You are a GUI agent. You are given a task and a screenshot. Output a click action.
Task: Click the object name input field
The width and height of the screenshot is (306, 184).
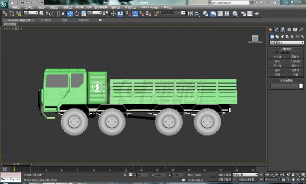click(x=285, y=86)
